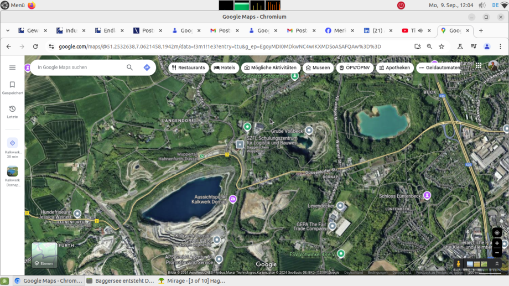Bookmark this page with star icon
The width and height of the screenshot is (509, 286).
point(442,46)
